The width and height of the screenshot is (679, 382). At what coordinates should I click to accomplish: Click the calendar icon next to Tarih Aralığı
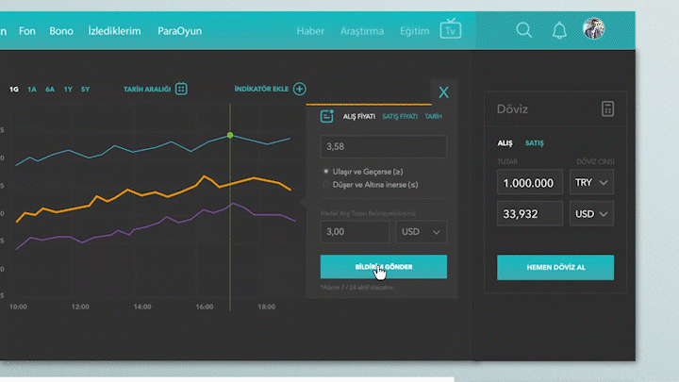click(x=181, y=89)
